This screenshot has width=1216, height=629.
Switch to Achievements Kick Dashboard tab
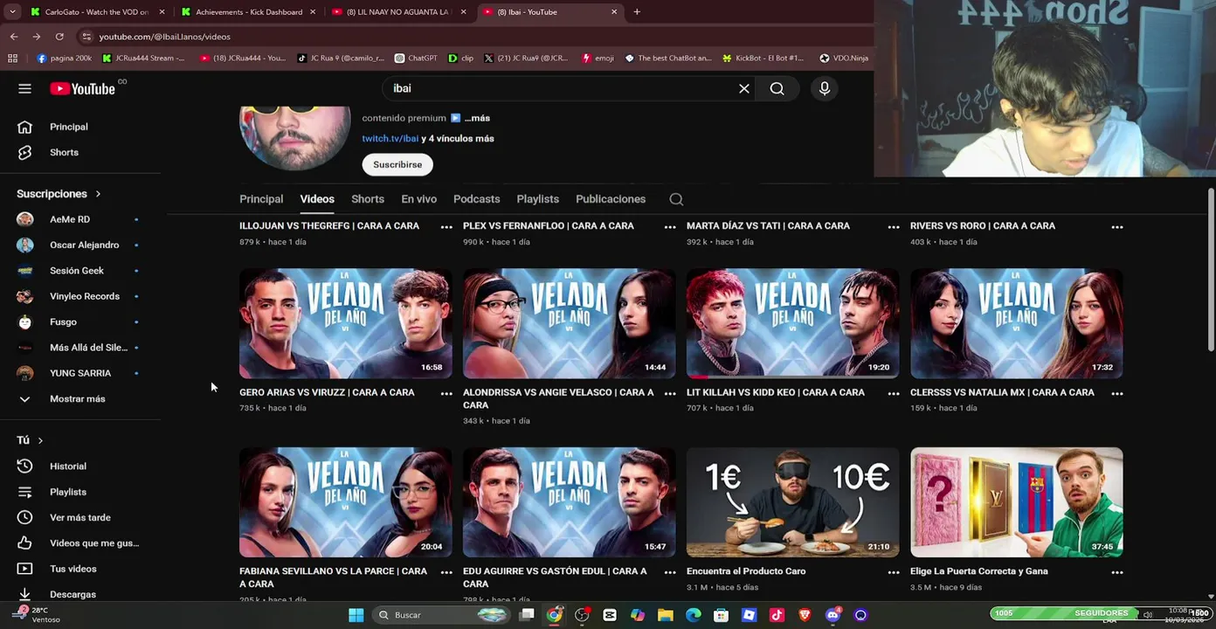tap(248, 12)
